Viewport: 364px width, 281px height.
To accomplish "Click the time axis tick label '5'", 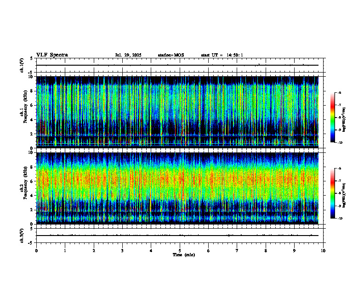I will pyautogui.click(x=180, y=251).
